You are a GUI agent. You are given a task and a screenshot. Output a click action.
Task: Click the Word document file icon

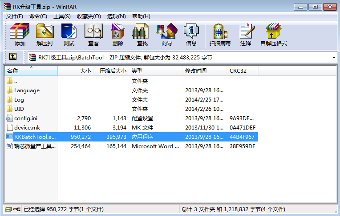pos(9,146)
